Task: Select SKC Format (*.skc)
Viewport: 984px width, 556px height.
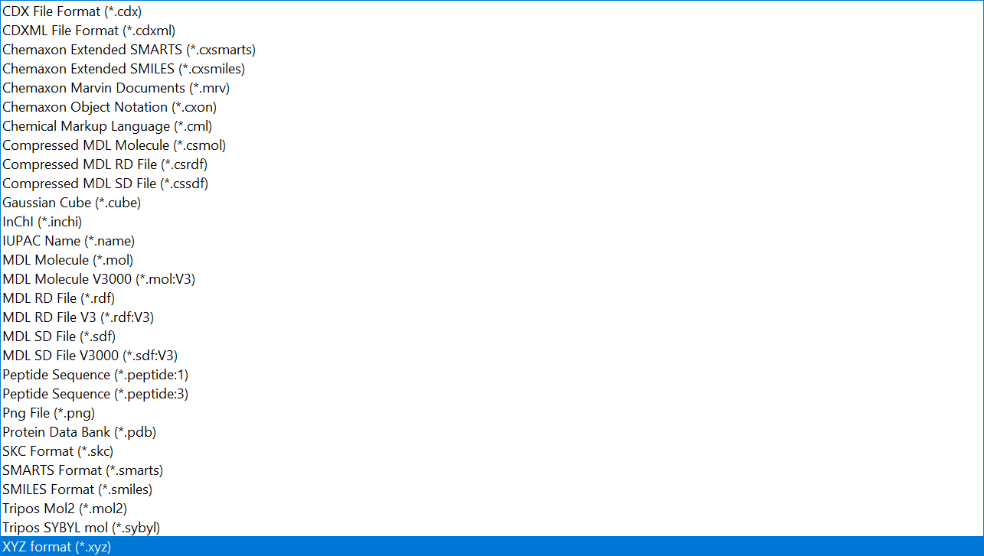Action: (492, 451)
